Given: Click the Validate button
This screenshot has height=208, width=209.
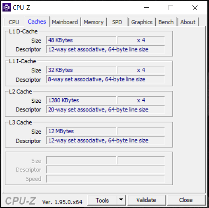Looking at the screenshot, I should pos(146,200).
